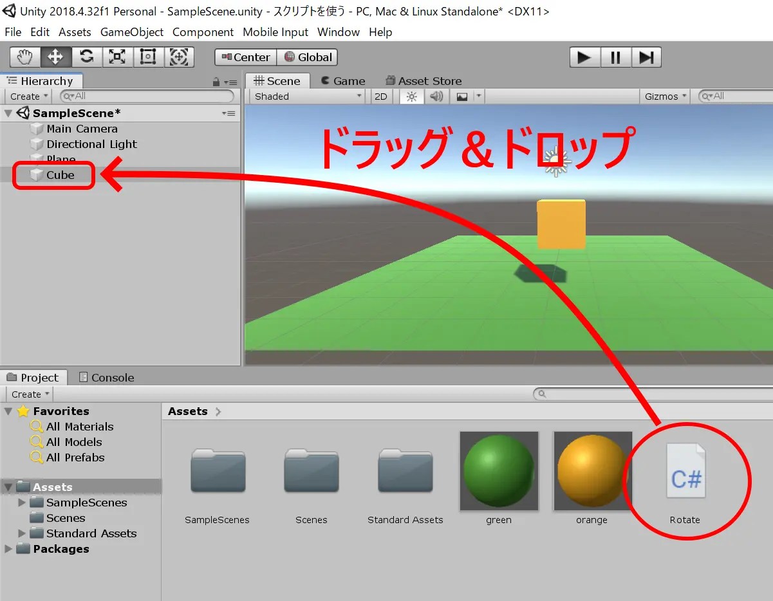The height and width of the screenshot is (601, 773).
Task: Select Cube object in Hierarchy
Action: (60, 175)
